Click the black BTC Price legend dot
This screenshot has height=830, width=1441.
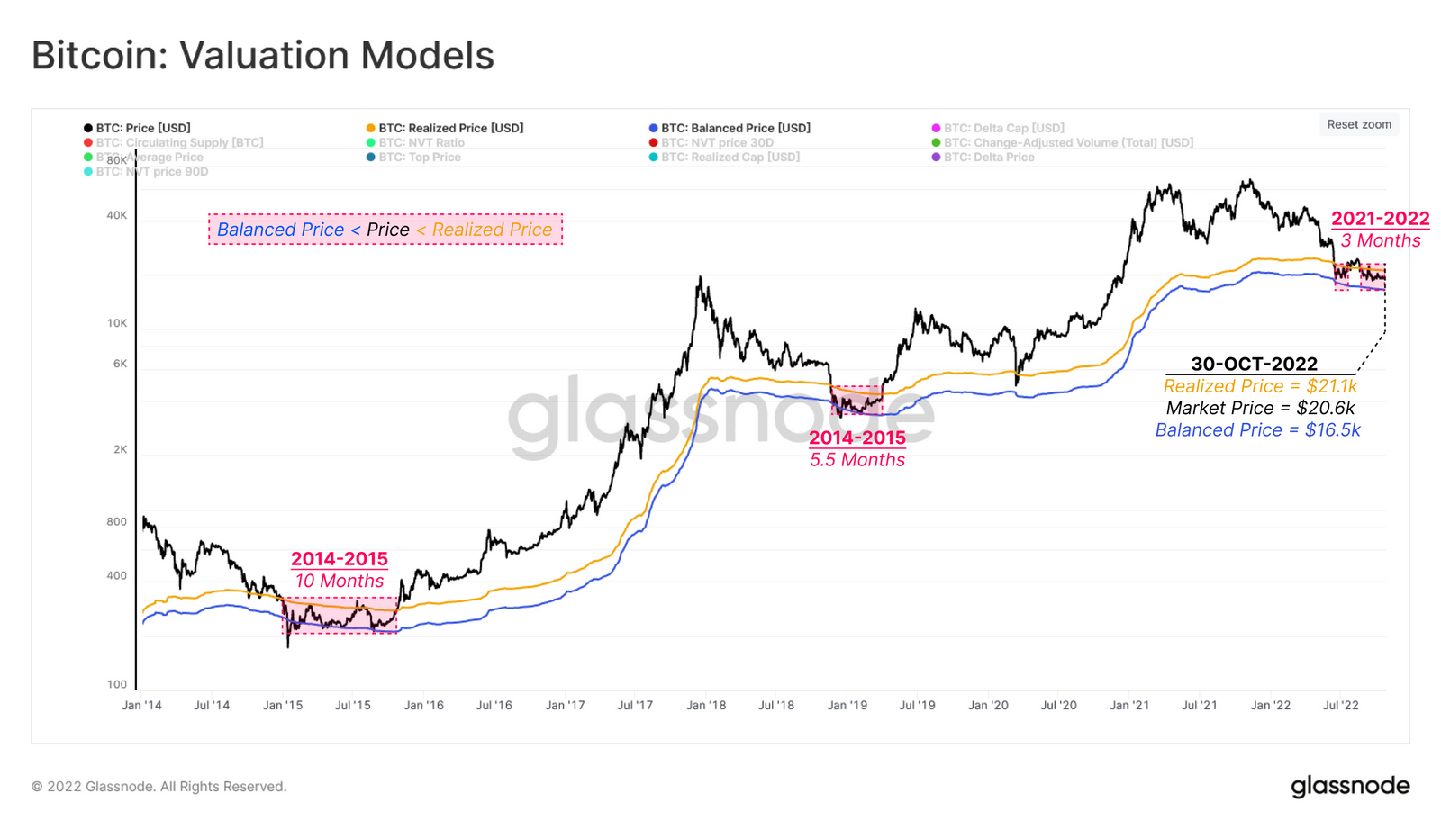(87, 128)
